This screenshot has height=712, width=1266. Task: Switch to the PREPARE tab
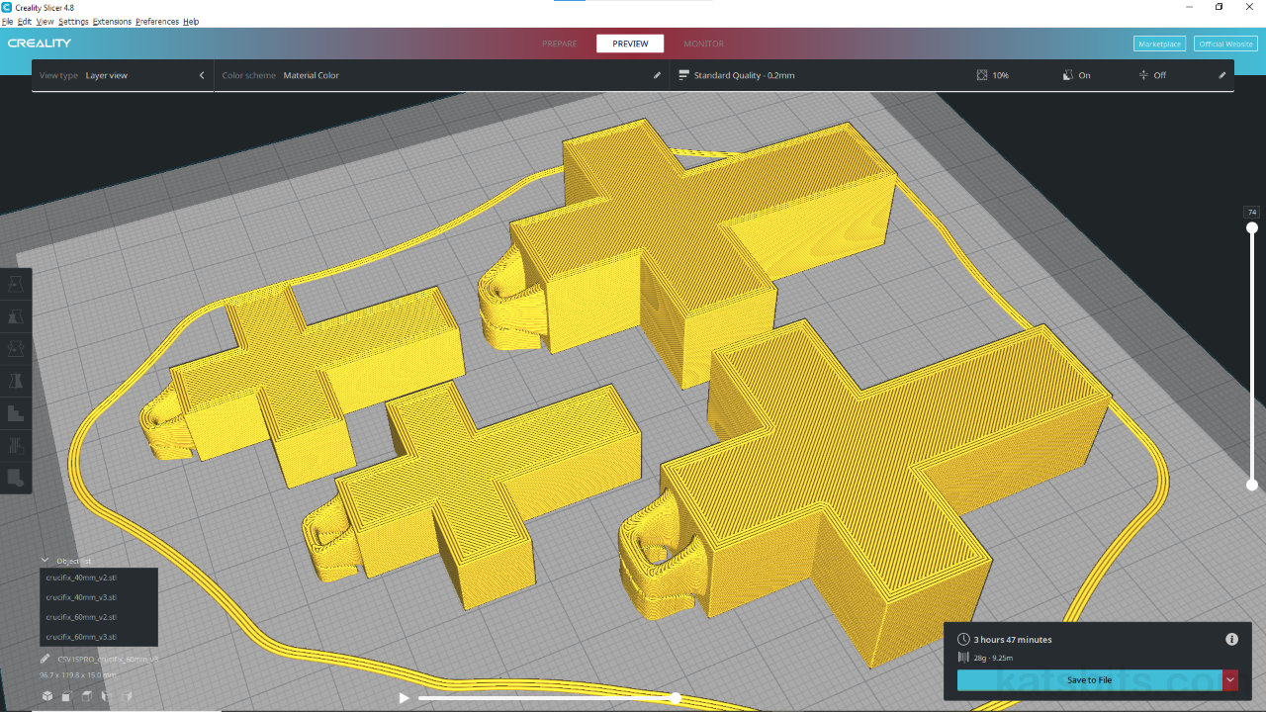560,44
